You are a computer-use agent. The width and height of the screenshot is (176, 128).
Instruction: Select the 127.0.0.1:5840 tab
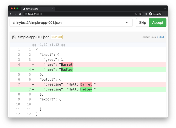(36, 9)
